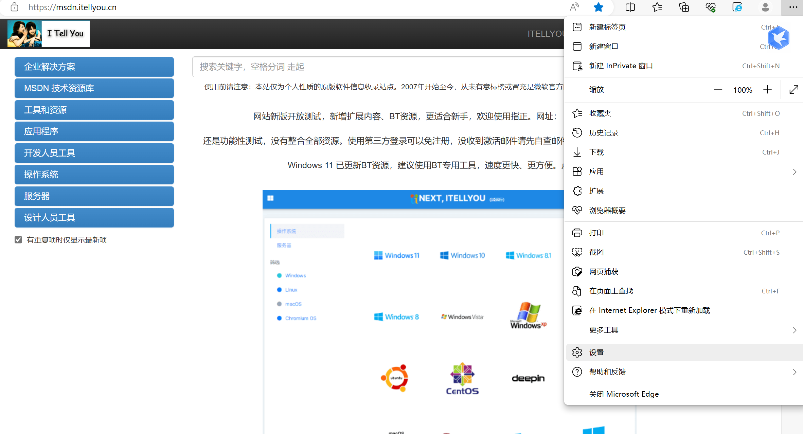This screenshot has width=803, height=434.
Task: Click the address bar URL
Action: [72, 7]
